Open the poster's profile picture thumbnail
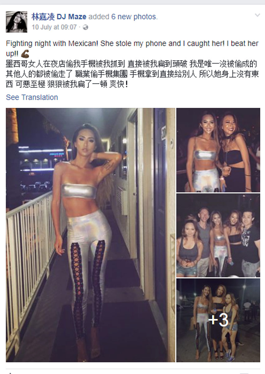265x374 pixels. point(17,22)
